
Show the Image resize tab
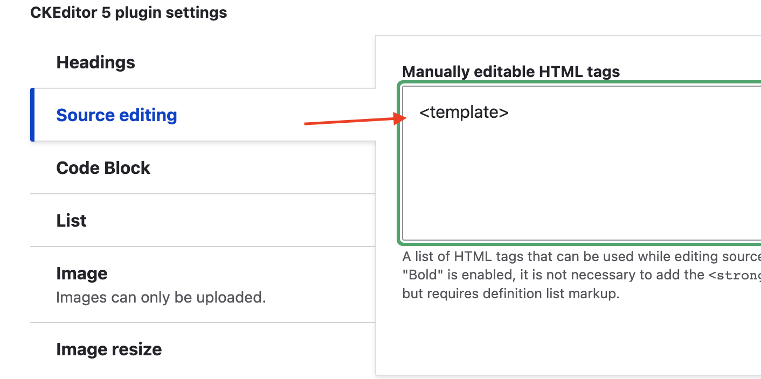coord(109,349)
